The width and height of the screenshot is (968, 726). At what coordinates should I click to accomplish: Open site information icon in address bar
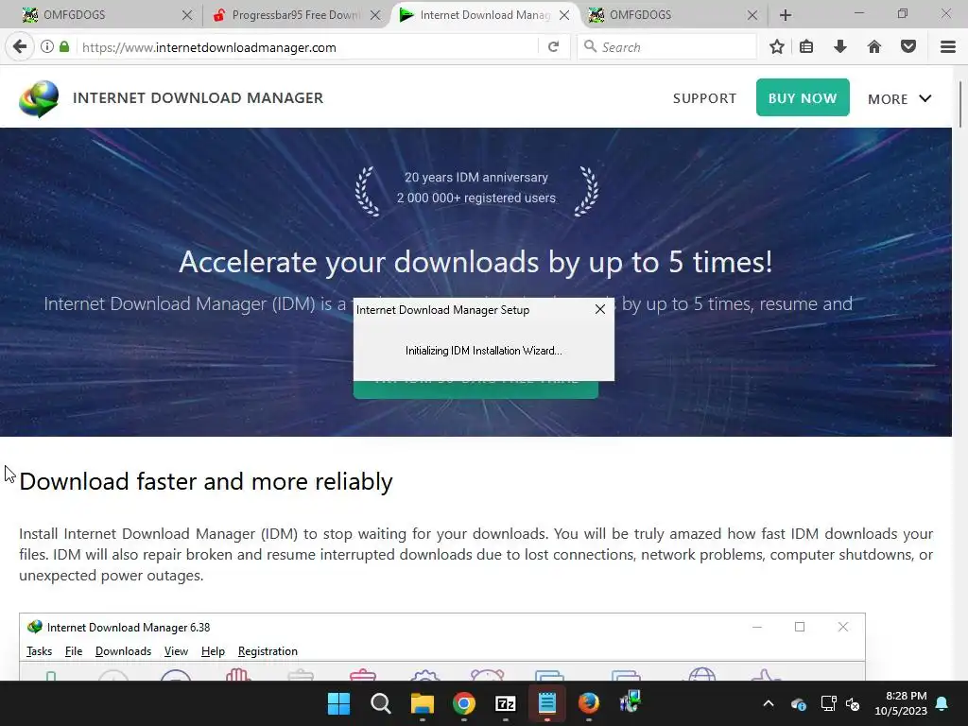click(47, 47)
